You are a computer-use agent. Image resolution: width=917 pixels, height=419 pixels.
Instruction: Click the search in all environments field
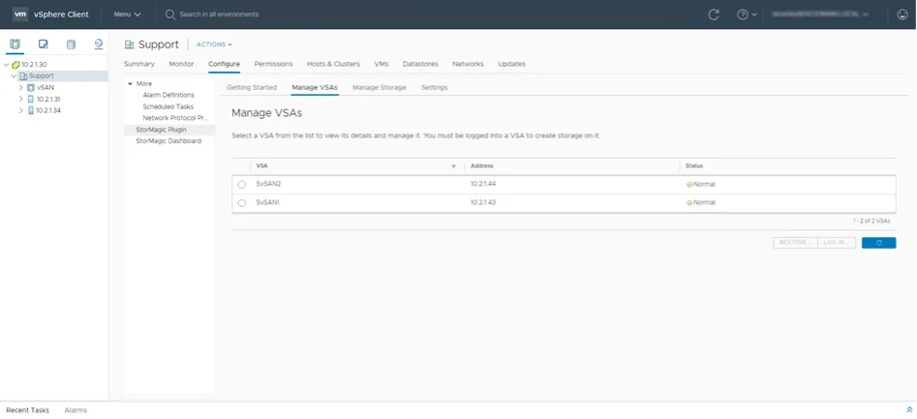(x=219, y=15)
